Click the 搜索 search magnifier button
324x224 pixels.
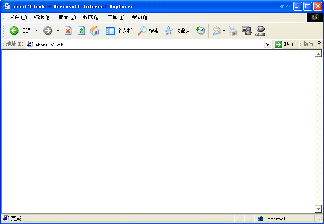click(148, 31)
